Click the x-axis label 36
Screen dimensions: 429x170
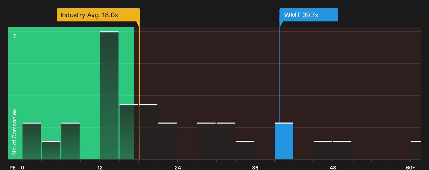click(255, 167)
